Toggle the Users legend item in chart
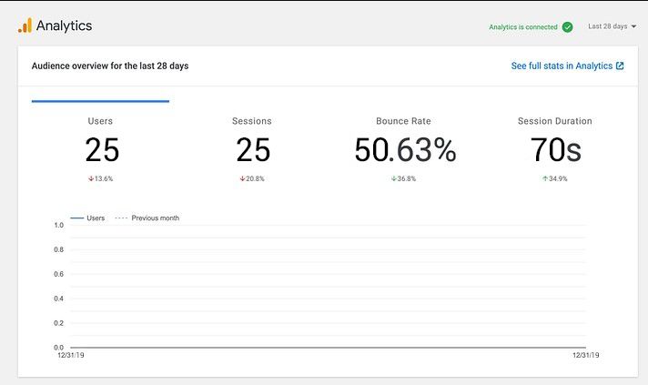The height and width of the screenshot is (385, 648). [87, 218]
